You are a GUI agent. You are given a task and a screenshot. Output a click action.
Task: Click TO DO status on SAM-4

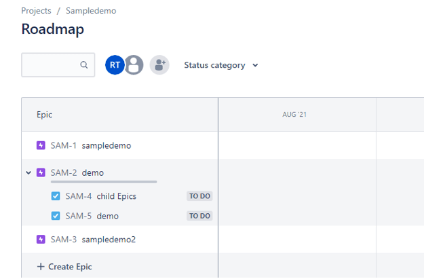click(199, 196)
